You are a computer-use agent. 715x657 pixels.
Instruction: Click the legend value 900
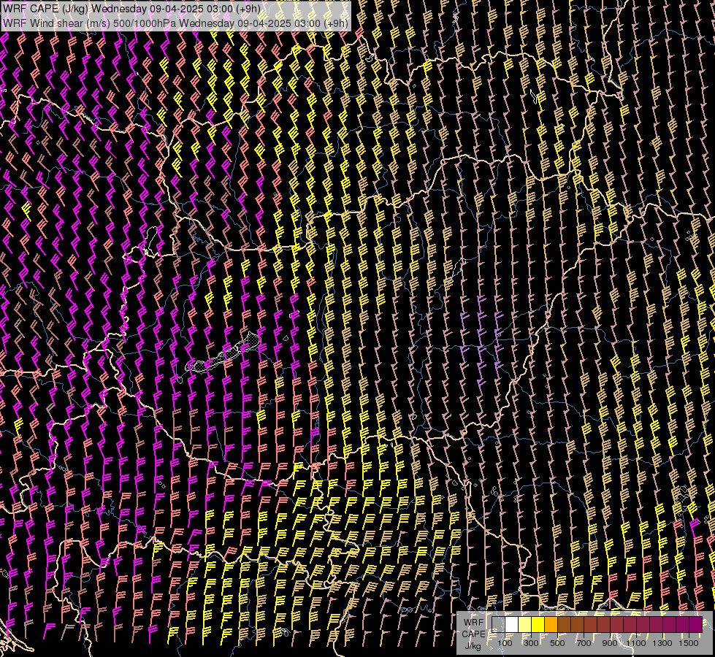click(610, 643)
